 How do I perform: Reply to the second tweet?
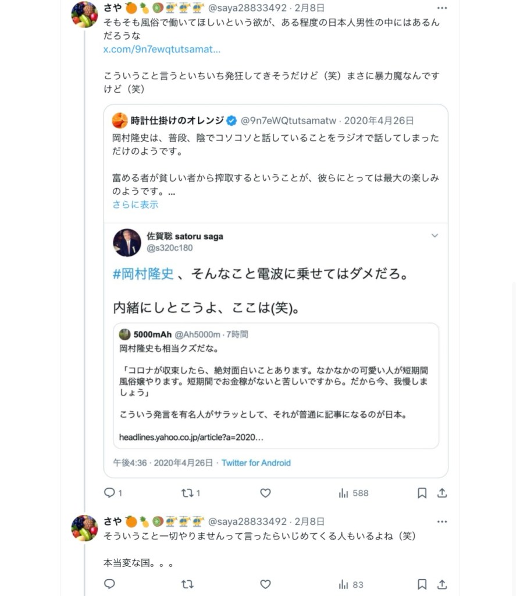click(x=109, y=584)
